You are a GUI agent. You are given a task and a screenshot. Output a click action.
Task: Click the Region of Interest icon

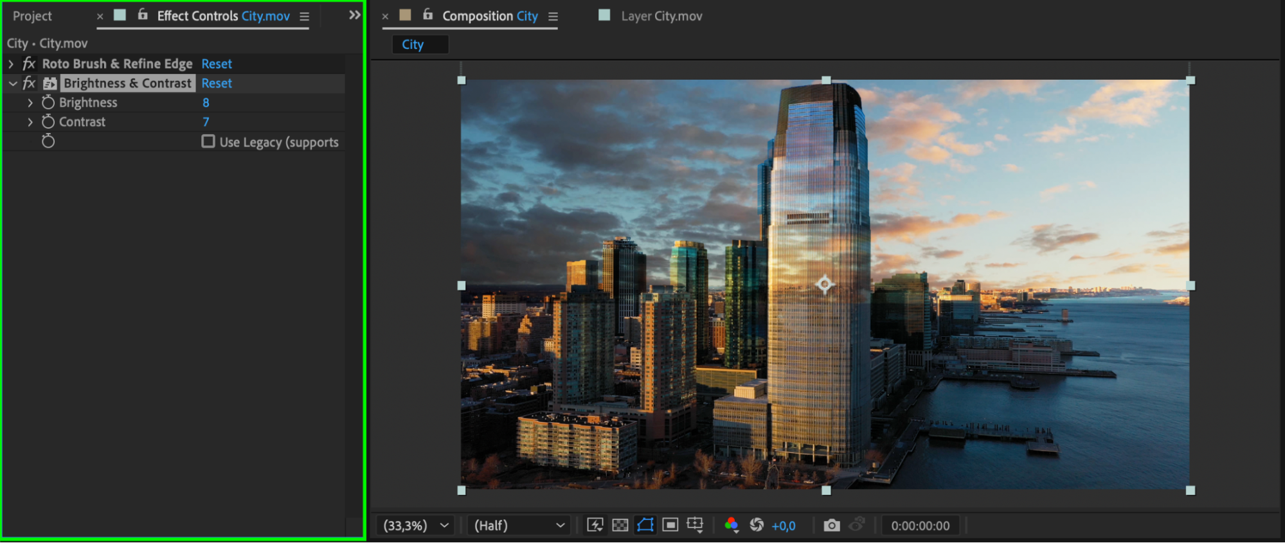[670, 525]
